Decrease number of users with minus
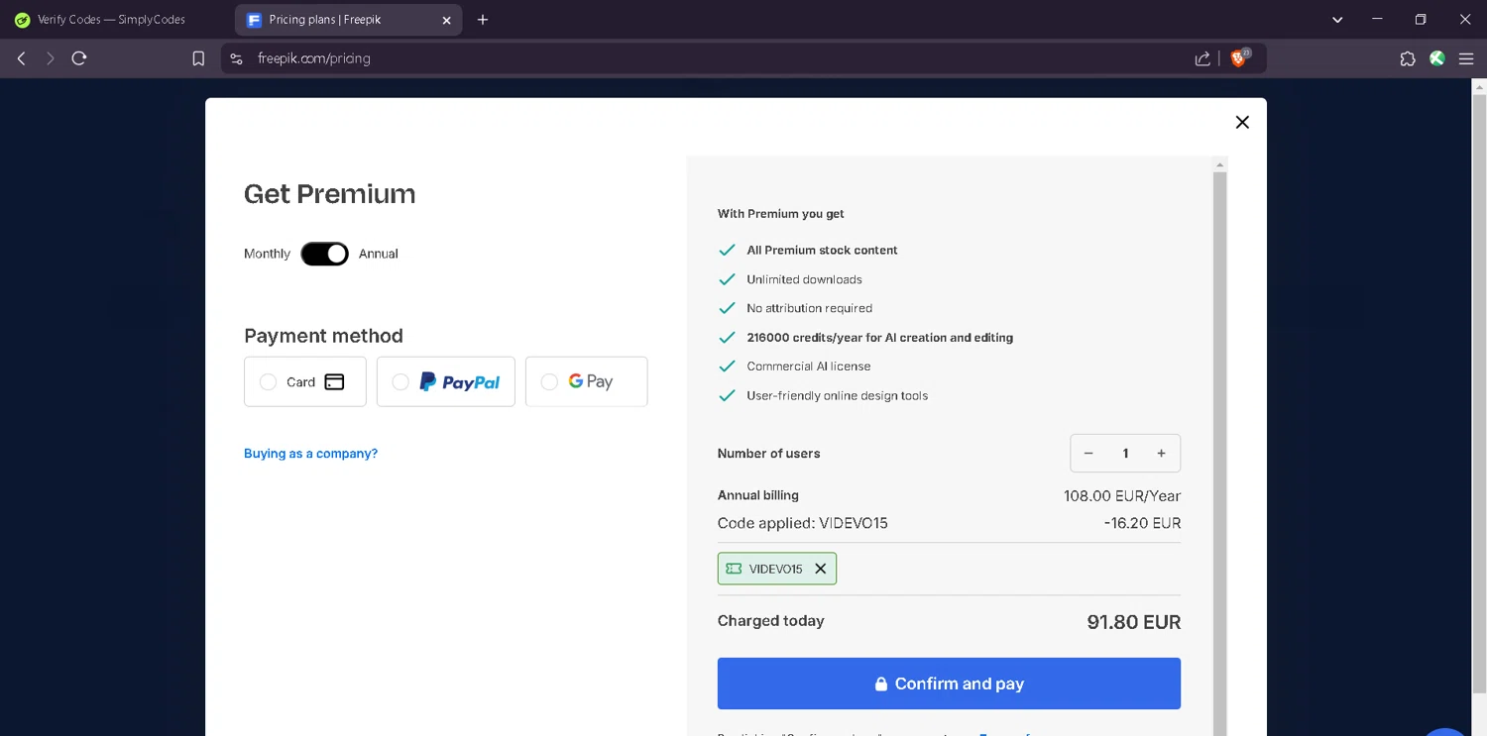Viewport: 1487px width, 736px height. [x=1088, y=454]
